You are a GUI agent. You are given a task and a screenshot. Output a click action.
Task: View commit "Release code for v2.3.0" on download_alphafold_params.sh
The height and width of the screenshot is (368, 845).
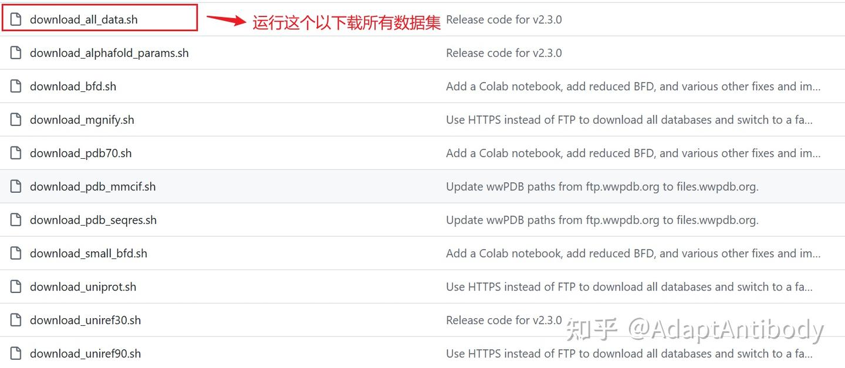click(503, 53)
